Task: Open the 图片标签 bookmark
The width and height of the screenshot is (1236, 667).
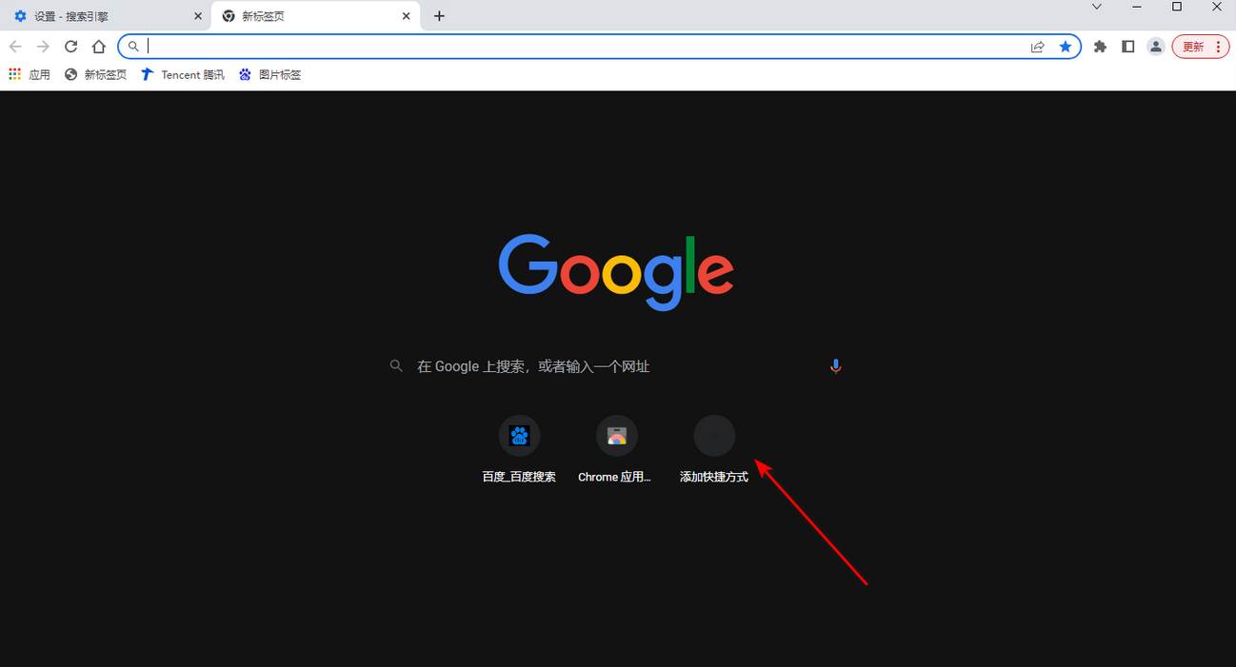Action: pos(270,74)
